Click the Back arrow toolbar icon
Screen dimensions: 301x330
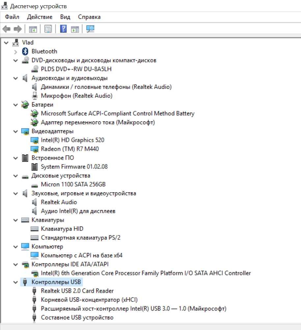point(7,29)
